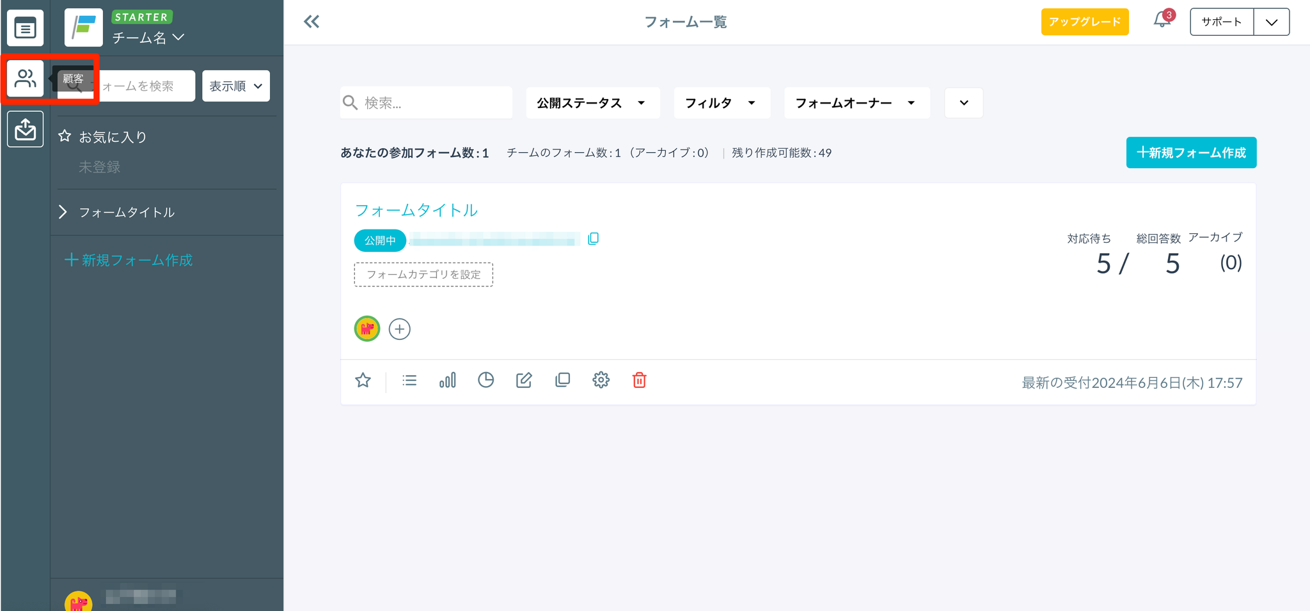Viewport: 1310px width, 611px height.
Task: Open the フォームタイトル form link
Action: click(416, 210)
